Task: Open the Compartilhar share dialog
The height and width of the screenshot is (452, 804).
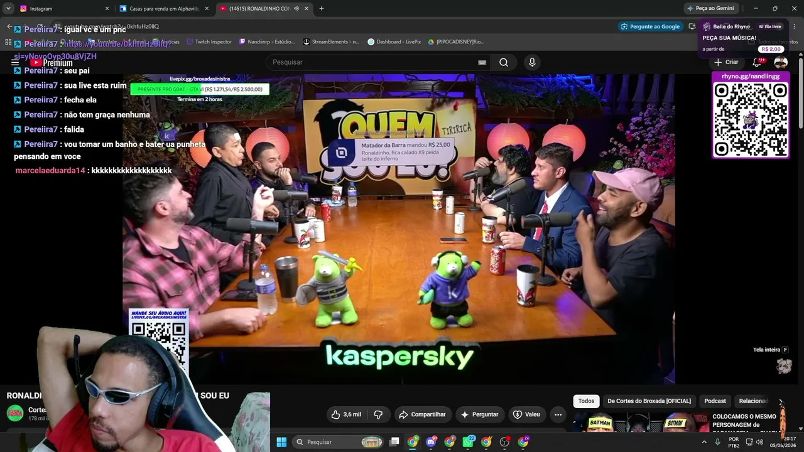Action: 422,414
